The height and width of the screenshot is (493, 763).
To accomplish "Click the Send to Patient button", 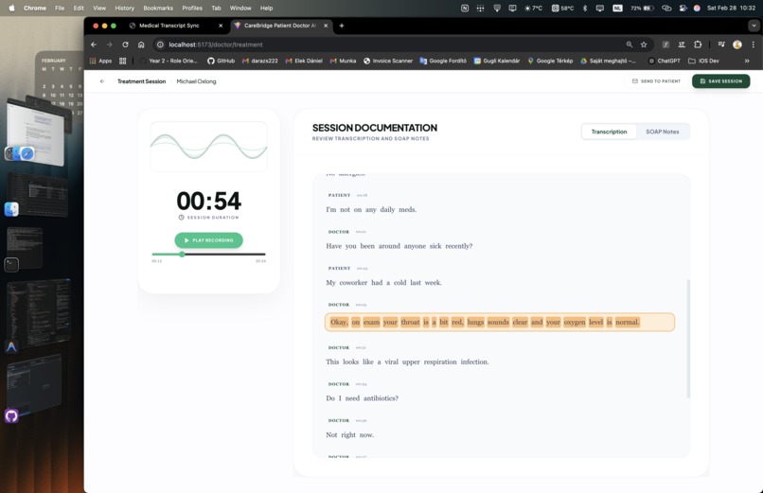I will [x=656, y=81].
